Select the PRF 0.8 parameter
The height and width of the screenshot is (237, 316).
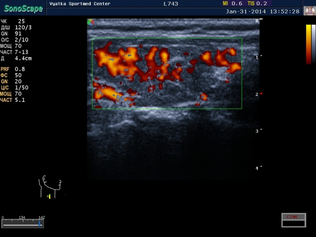tap(13, 69)
